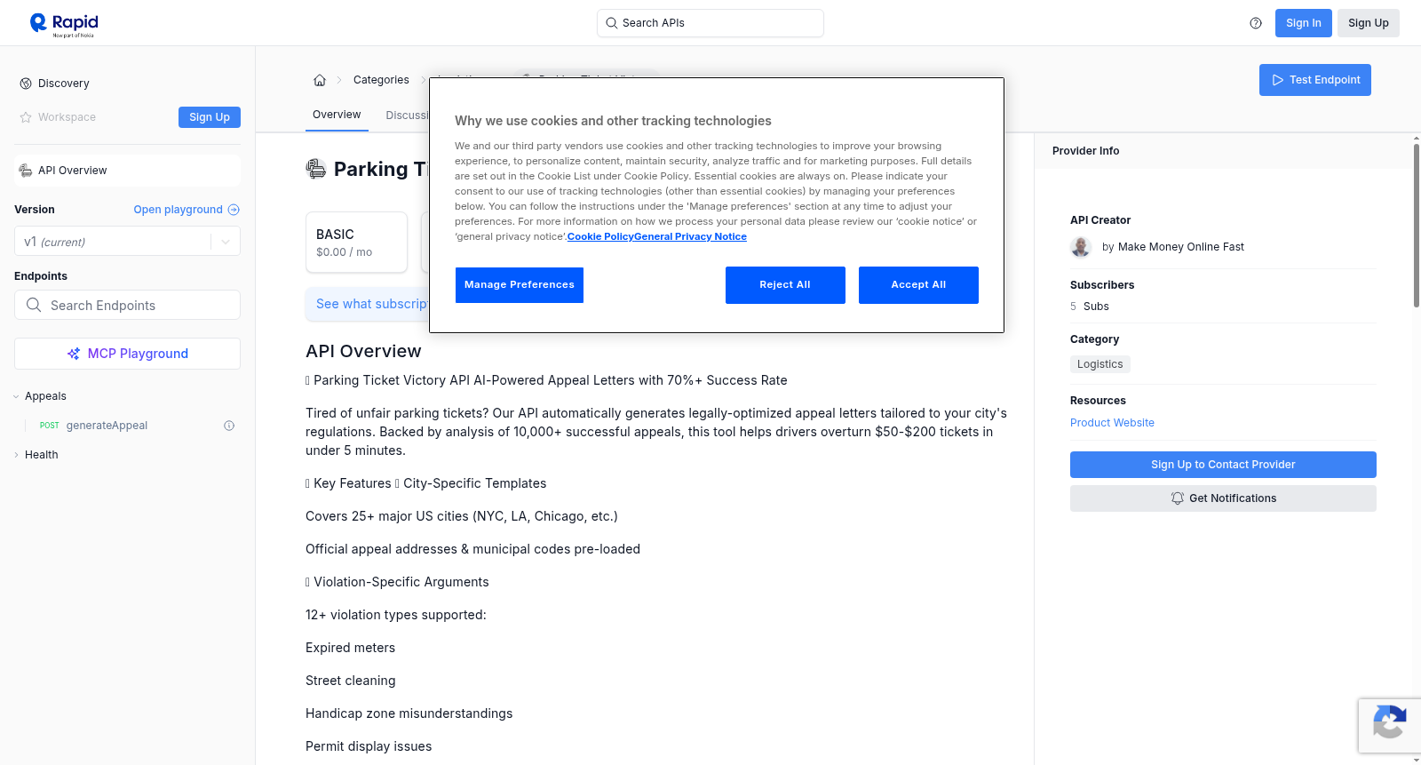The height and width of the screenshot is (765, 1421).
Task: Click the header Sign Up button
Action: (x=1369, y=23)
